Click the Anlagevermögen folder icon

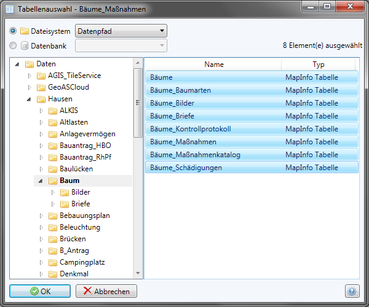(53, 134)
